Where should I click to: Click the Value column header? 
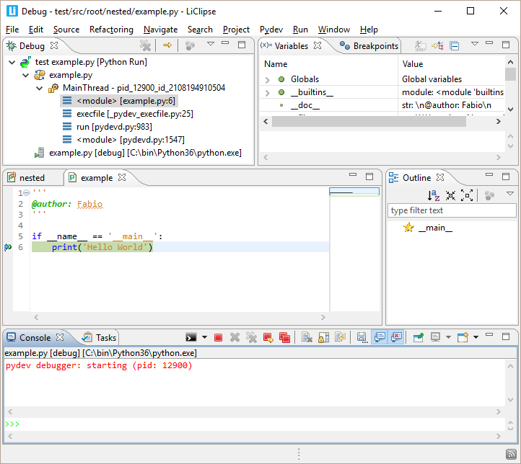click(x=413, y=64)
